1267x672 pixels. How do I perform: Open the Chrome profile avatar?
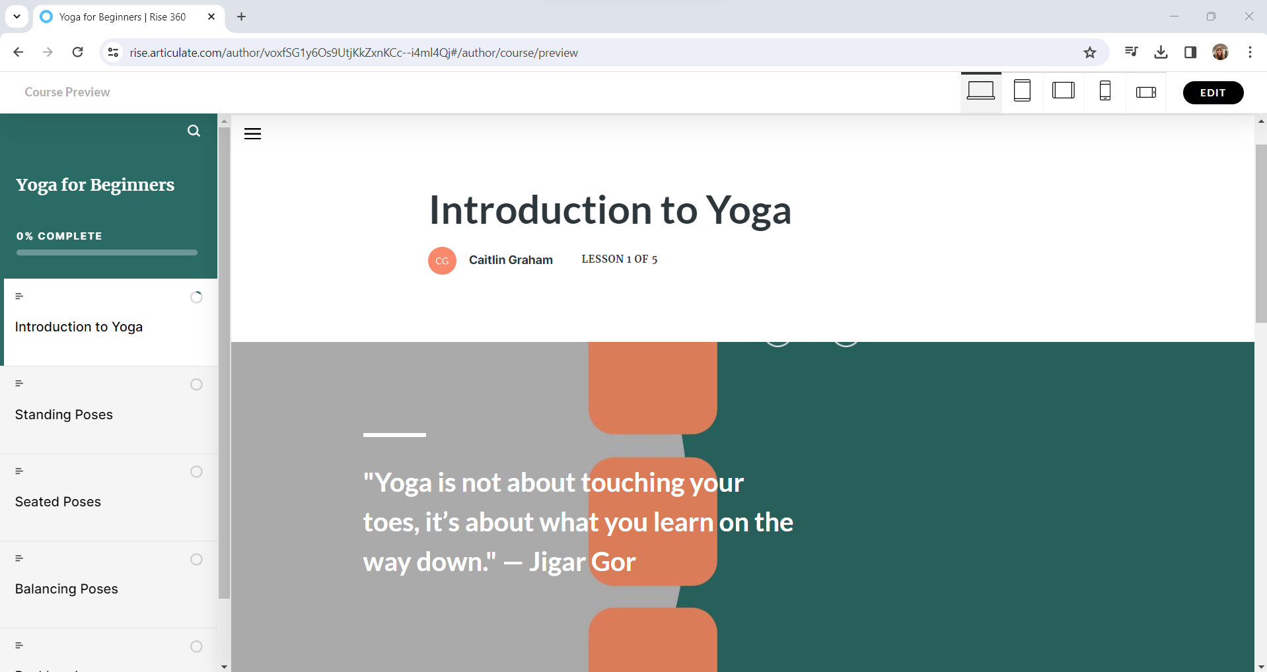[x=1221, y=52]
